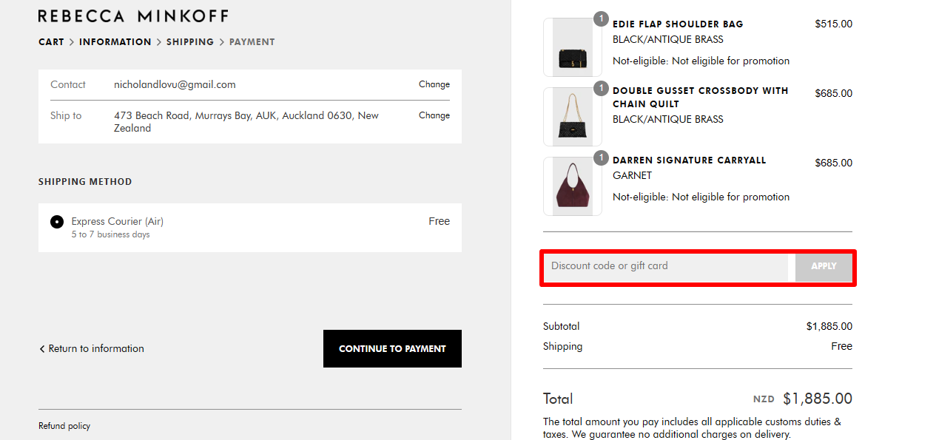
Task: Click the quantity badge on Darren Carryall
Action: click(601, 158)
